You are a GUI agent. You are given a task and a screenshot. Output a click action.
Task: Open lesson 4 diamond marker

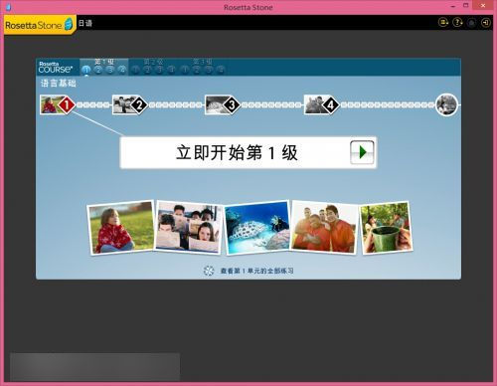point(331,104)
